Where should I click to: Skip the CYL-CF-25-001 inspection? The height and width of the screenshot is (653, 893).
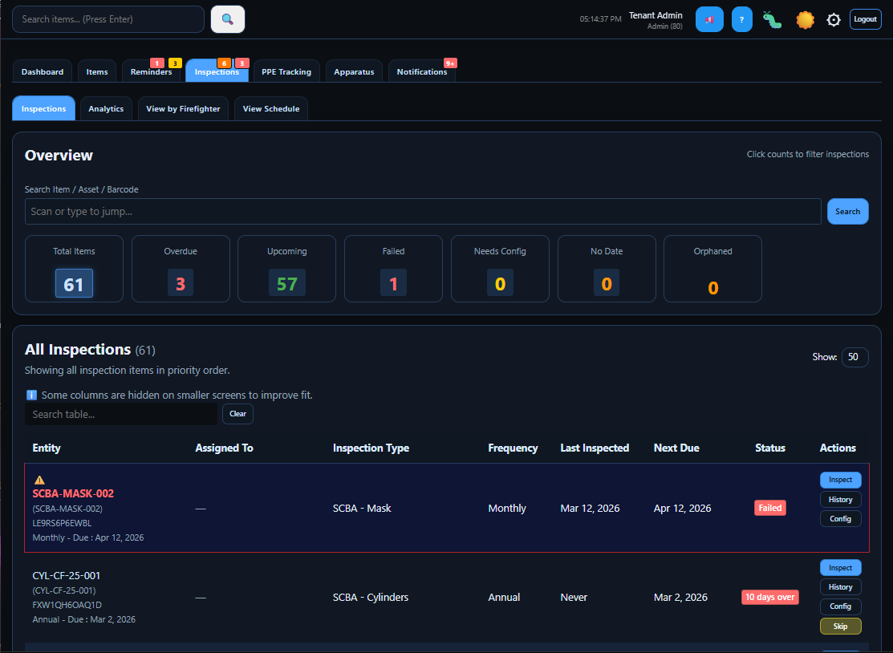click(840, 626)
